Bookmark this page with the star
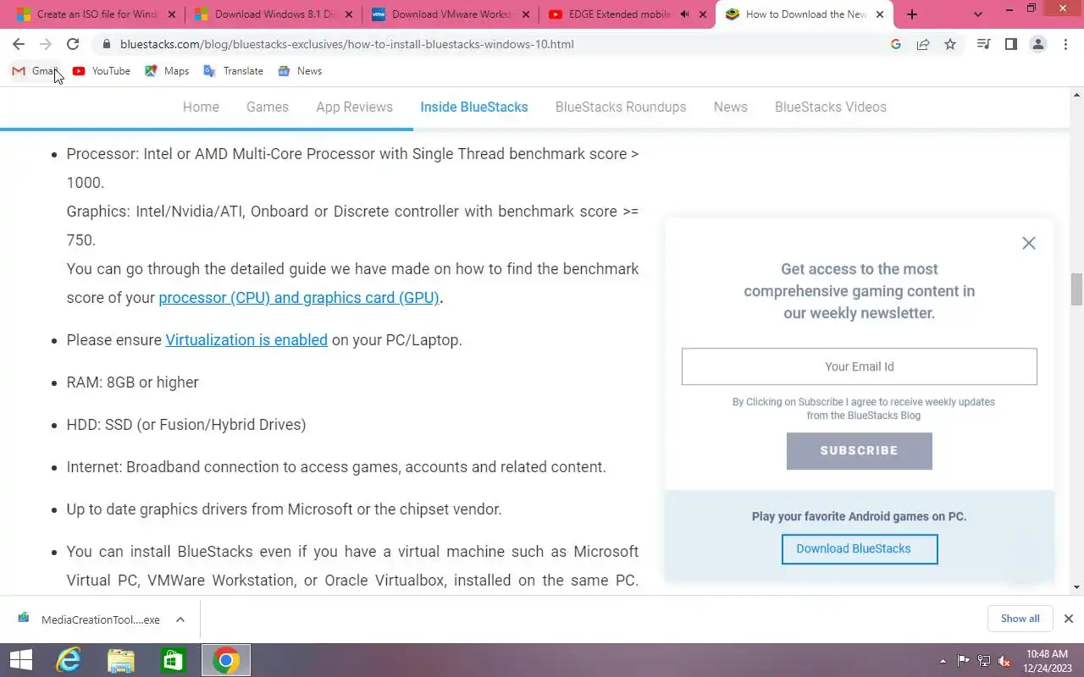The height and width of the screenshot is (677, 1084). pos(950,44)
